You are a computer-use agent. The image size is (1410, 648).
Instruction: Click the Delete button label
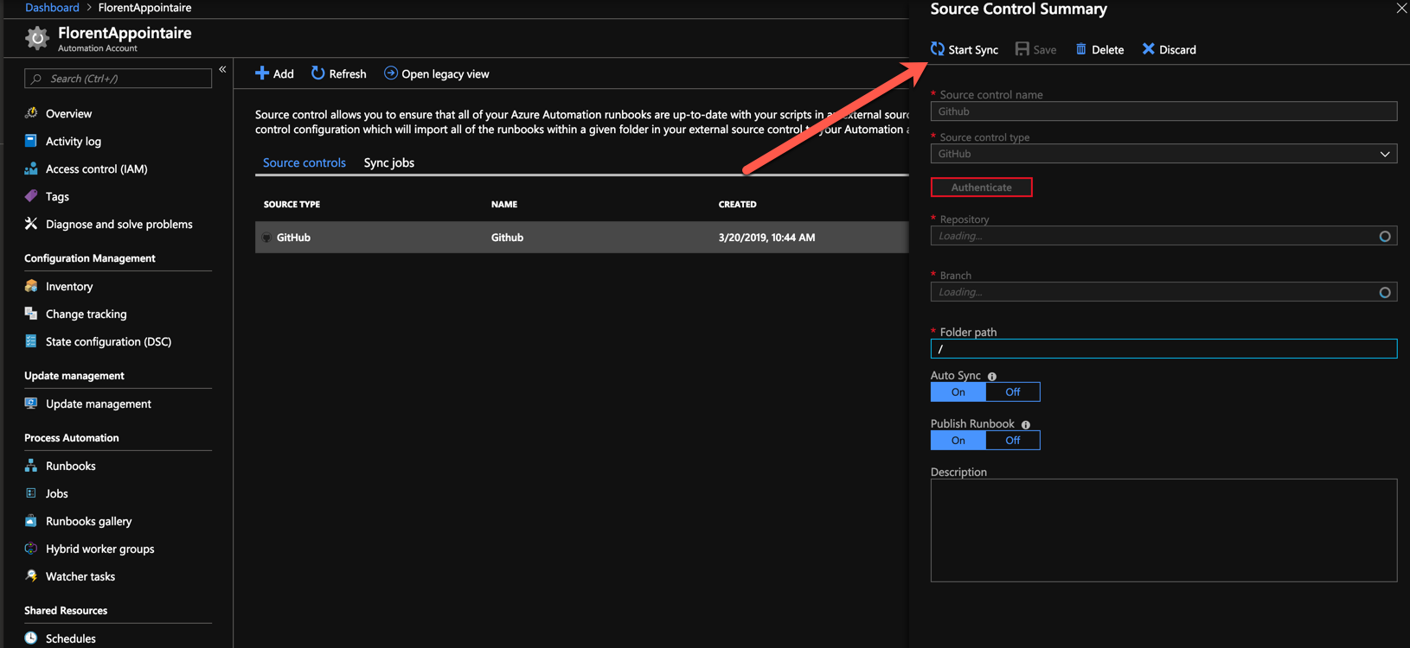pos(1108,50)
